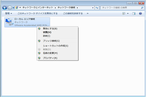Click the change view icon
This screenshot has width=146, height=97.
pyautogui.click(x=124, y=14)
